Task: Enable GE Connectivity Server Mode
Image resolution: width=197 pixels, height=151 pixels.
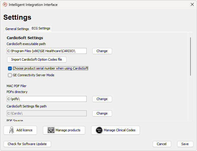Action: (10, 75)
